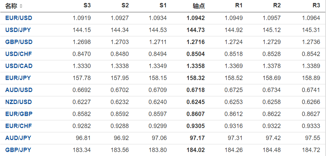
Task: Open the EUR/CHF currency pair link
Action: [x=18, y=126]
